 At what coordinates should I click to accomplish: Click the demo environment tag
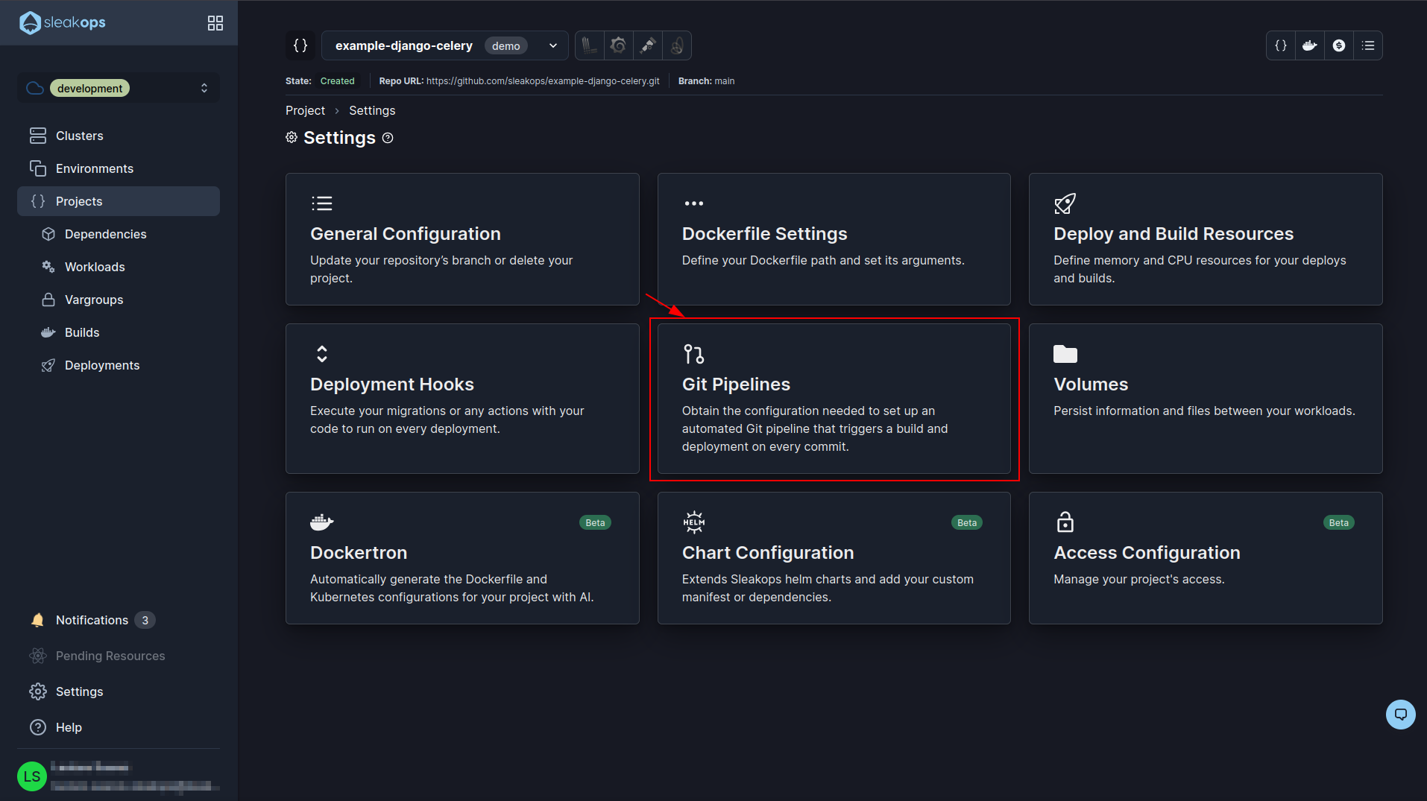click(x=506, y=45)
